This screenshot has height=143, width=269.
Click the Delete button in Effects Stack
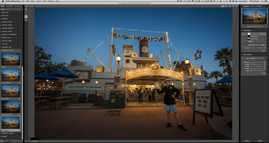click(x=253, y=45)
